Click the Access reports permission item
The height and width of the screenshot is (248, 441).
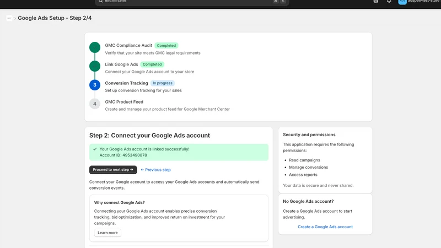click(303, 175)
